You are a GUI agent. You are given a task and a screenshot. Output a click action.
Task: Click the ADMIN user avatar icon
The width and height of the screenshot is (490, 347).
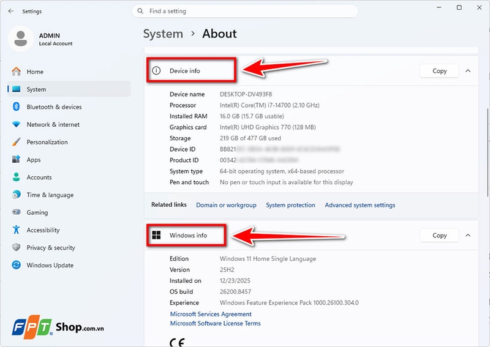click(x=21, y=39)
